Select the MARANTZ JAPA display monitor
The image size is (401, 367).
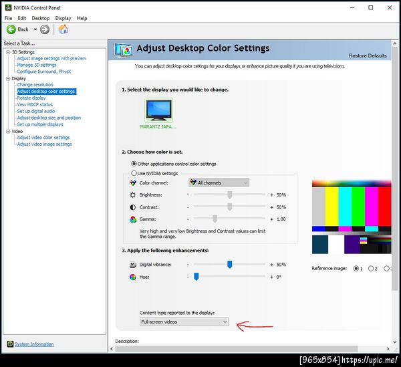[x=158, y=110]
